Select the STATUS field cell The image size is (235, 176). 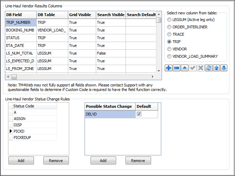pyautogui.click(x=21, y=38)
